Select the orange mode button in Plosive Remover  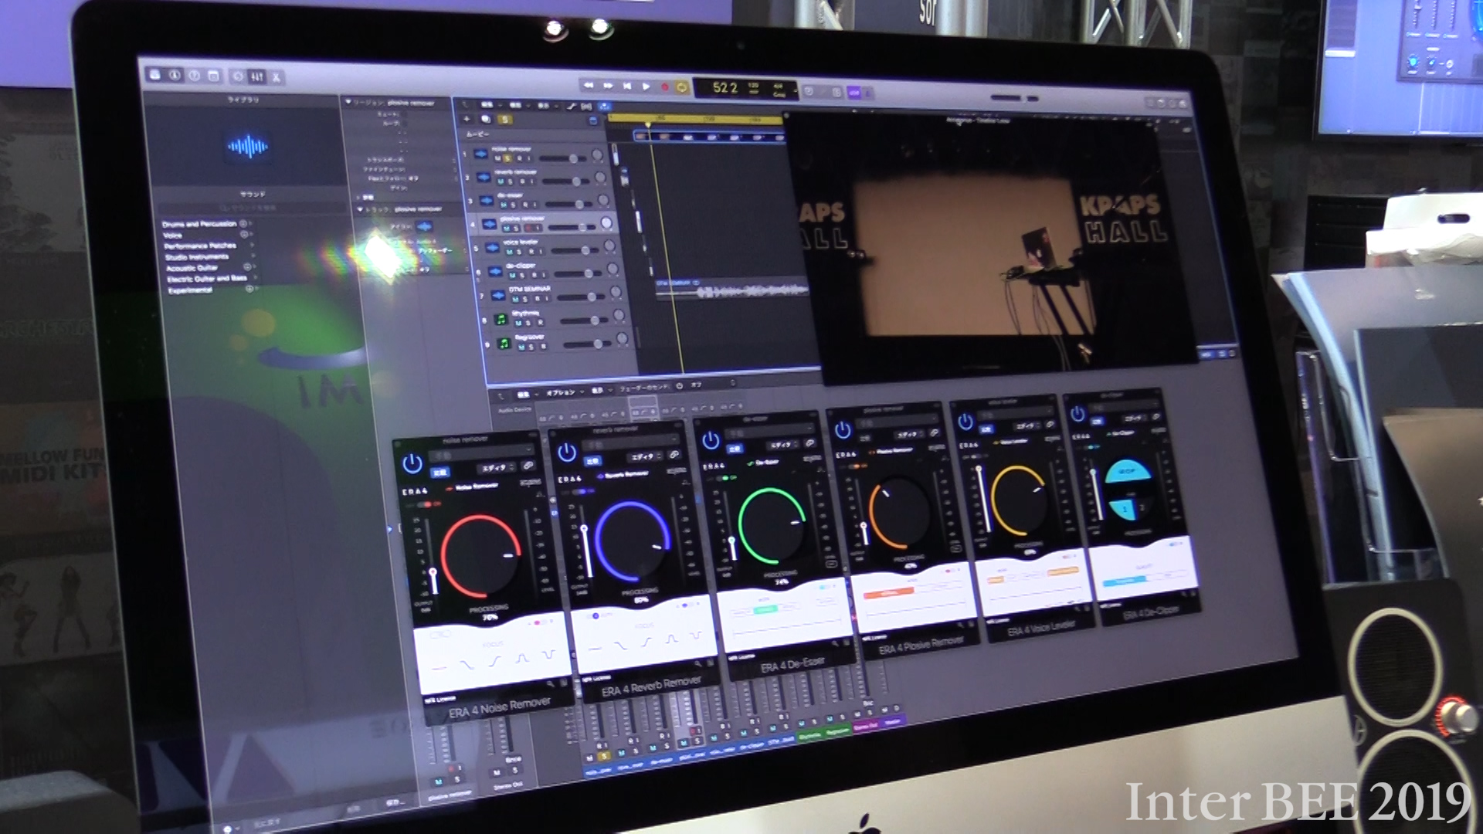(x=889, y=593)
